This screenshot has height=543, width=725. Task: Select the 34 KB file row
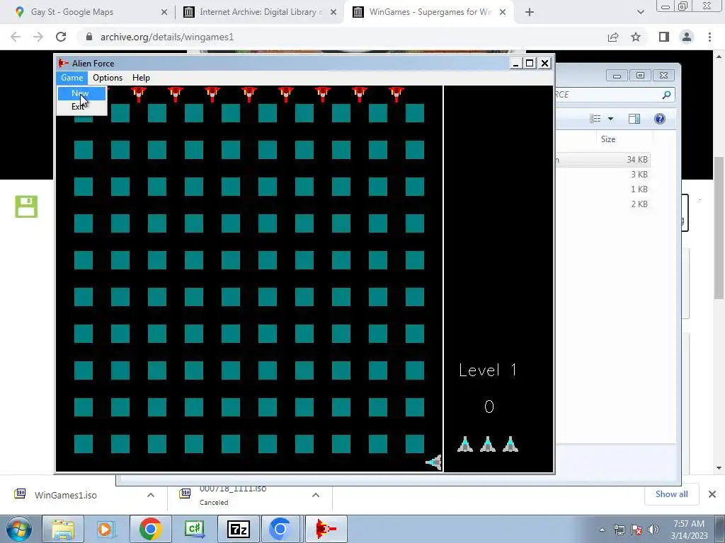coord(603,159)
